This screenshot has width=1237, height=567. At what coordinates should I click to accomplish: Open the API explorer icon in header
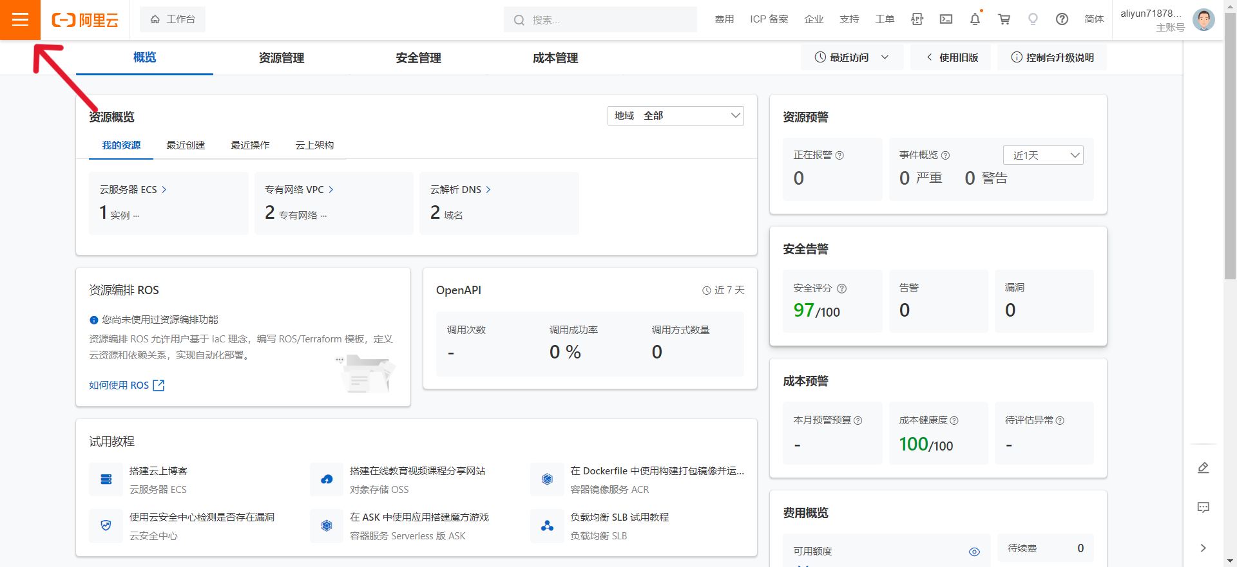click(917, 19)
